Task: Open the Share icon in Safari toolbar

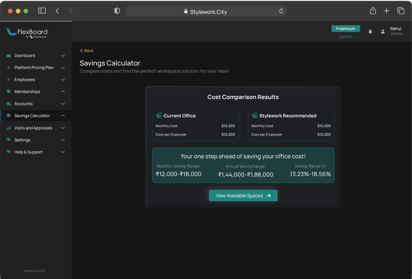Action: [373, 11]
